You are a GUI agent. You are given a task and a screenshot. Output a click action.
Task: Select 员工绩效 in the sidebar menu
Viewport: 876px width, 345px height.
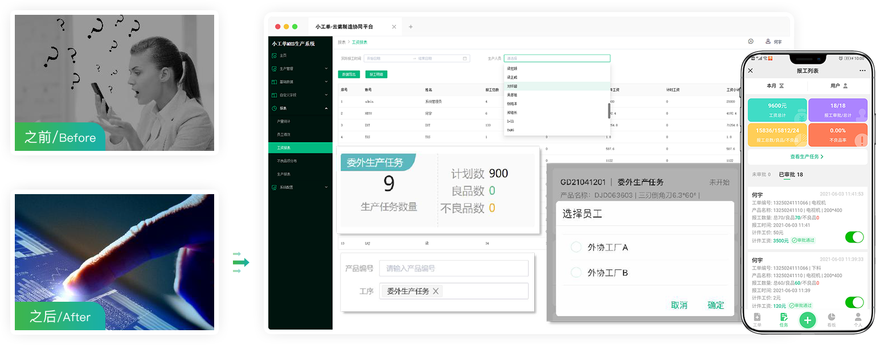click(x=284, y=134)
